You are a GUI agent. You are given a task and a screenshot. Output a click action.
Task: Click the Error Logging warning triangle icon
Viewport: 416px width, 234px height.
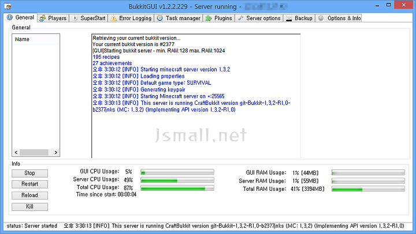(x=114, y=18)
